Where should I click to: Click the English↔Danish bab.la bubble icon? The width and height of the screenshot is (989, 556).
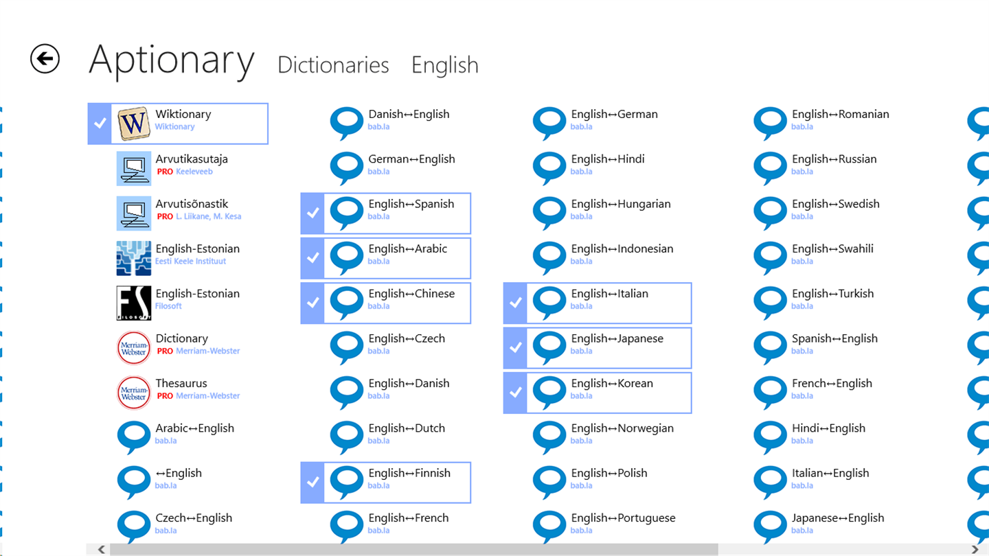coord(347,393)
